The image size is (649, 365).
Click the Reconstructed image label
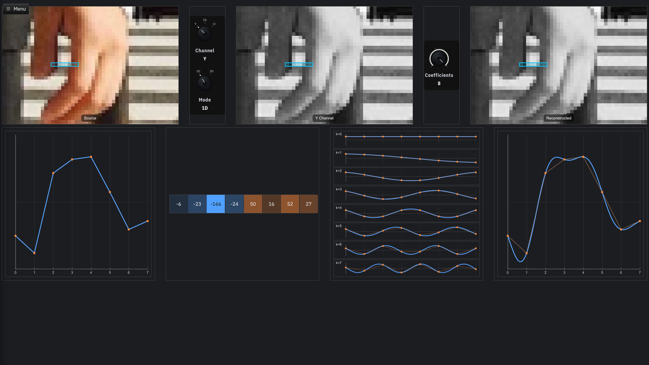(559, 118)
